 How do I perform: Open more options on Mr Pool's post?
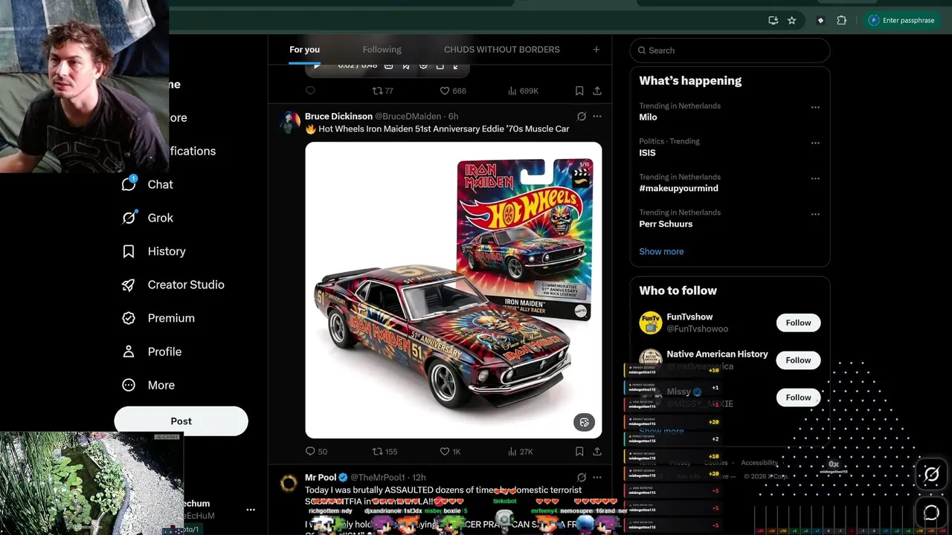[x=596, y=477]
